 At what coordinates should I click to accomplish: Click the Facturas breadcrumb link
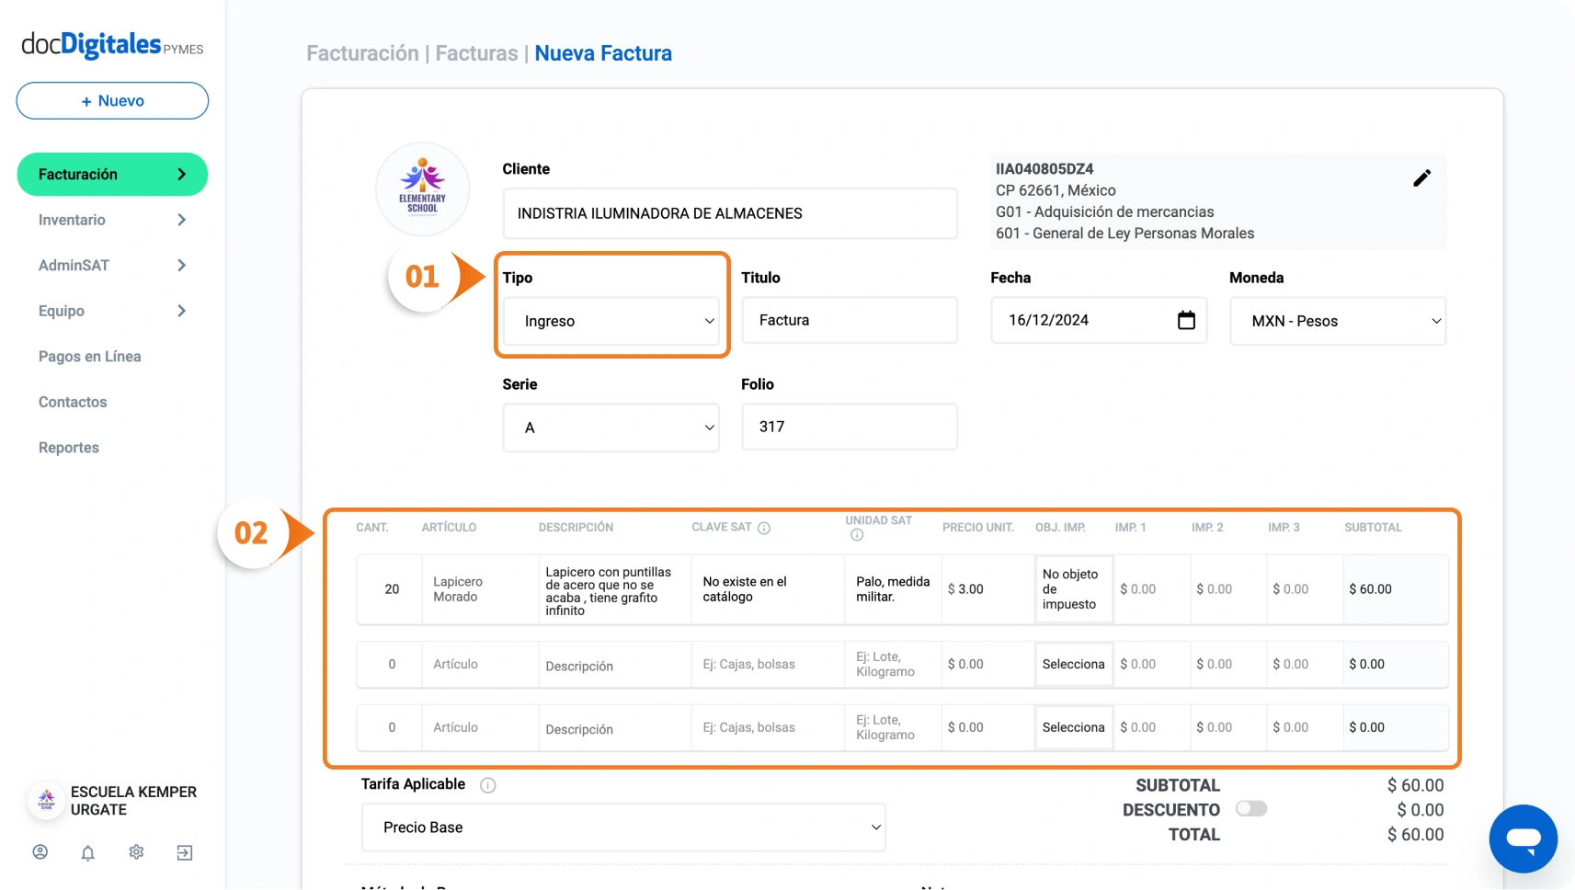click(x=476, y=53)
